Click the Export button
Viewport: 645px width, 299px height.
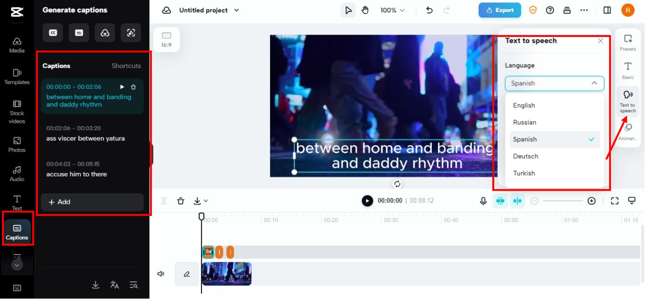point(500,10)
